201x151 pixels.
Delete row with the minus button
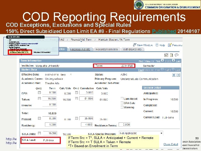click(x=178, y=75)
